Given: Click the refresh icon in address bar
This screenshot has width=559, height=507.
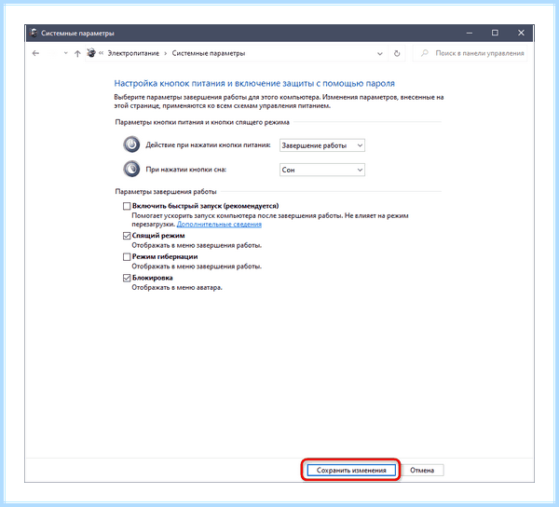Looking at the screenshot, I should pos(397,53).
